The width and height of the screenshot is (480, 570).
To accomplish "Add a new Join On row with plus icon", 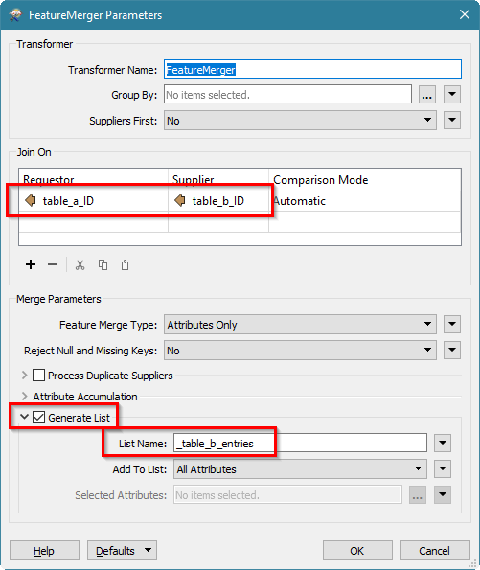I will click(31, 264).
